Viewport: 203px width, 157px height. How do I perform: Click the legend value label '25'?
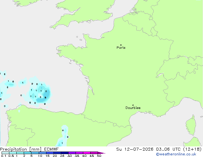62,156
